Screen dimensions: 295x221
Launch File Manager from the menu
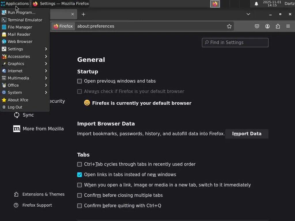(20, 27)
